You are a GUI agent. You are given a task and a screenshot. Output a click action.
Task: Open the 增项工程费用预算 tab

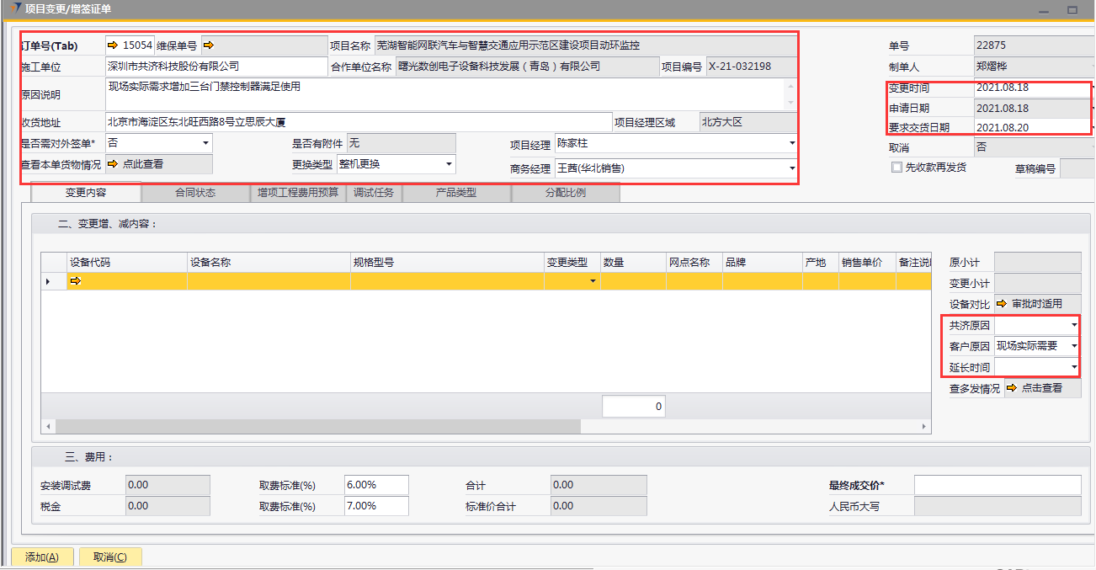click(x=298, y=193)
